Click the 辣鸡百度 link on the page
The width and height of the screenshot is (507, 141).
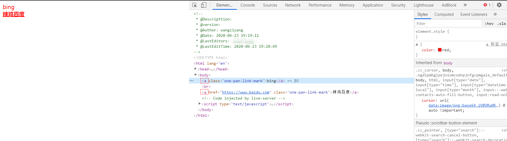[x=14, y=14]
